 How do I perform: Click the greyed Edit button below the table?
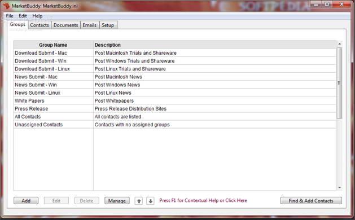click(x=56, y=201)
